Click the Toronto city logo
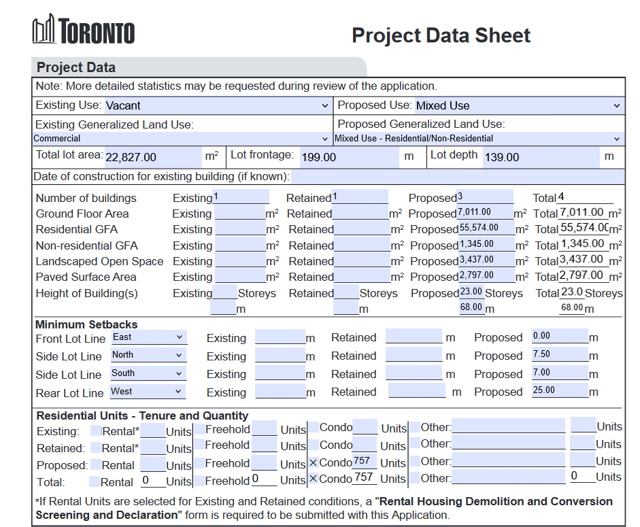 83,31
